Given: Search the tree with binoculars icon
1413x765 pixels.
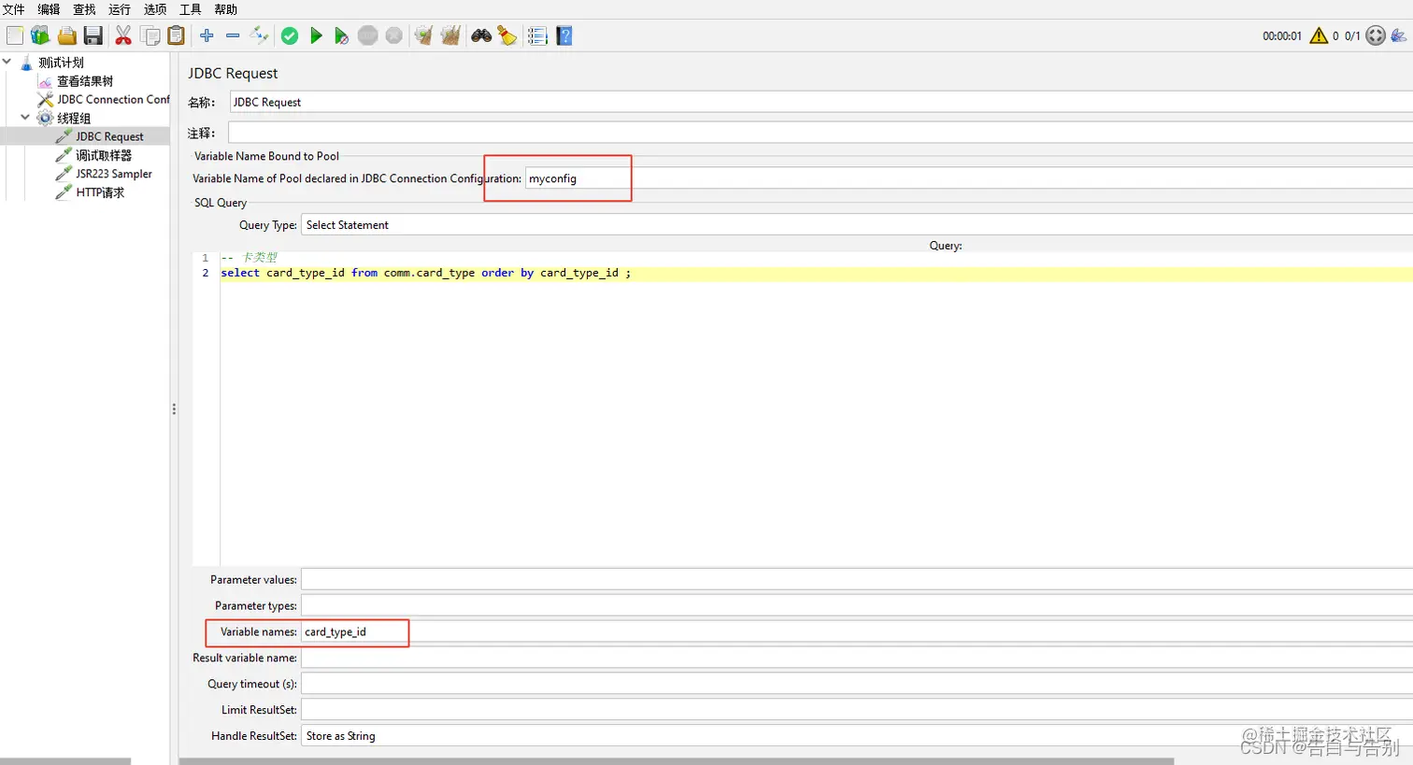Looking at the screenshot, I should [481, 35].
